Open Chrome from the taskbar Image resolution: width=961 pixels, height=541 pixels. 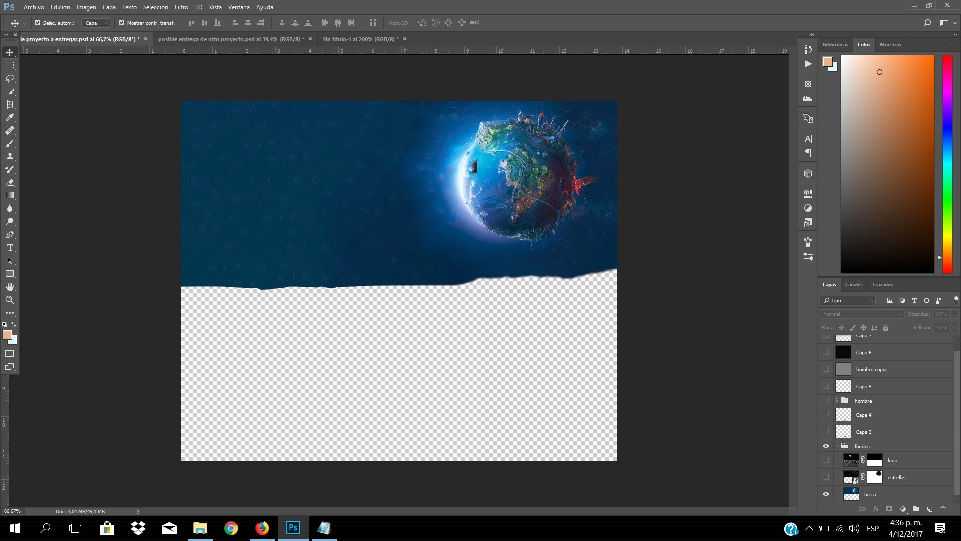[x=231, y=528]
